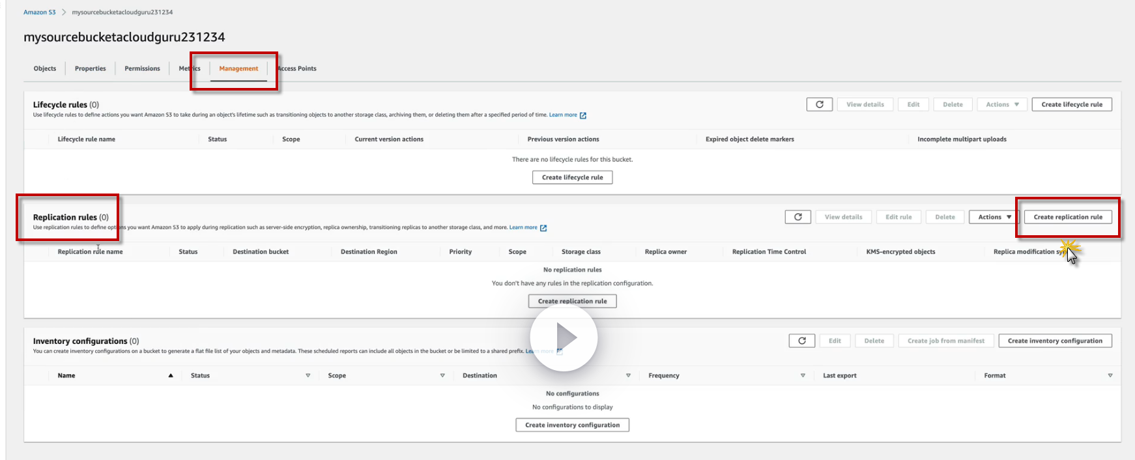The width and height of the screenshot is (1135, 460).
Task: Switch to the Management tab
Action: 238,68
